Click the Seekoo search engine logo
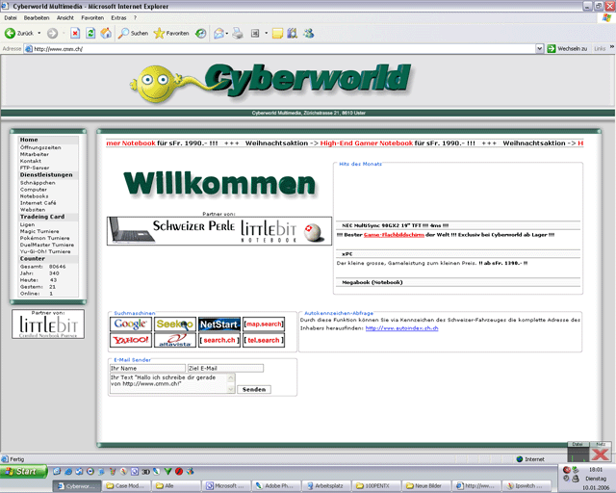 click(175, 324)
